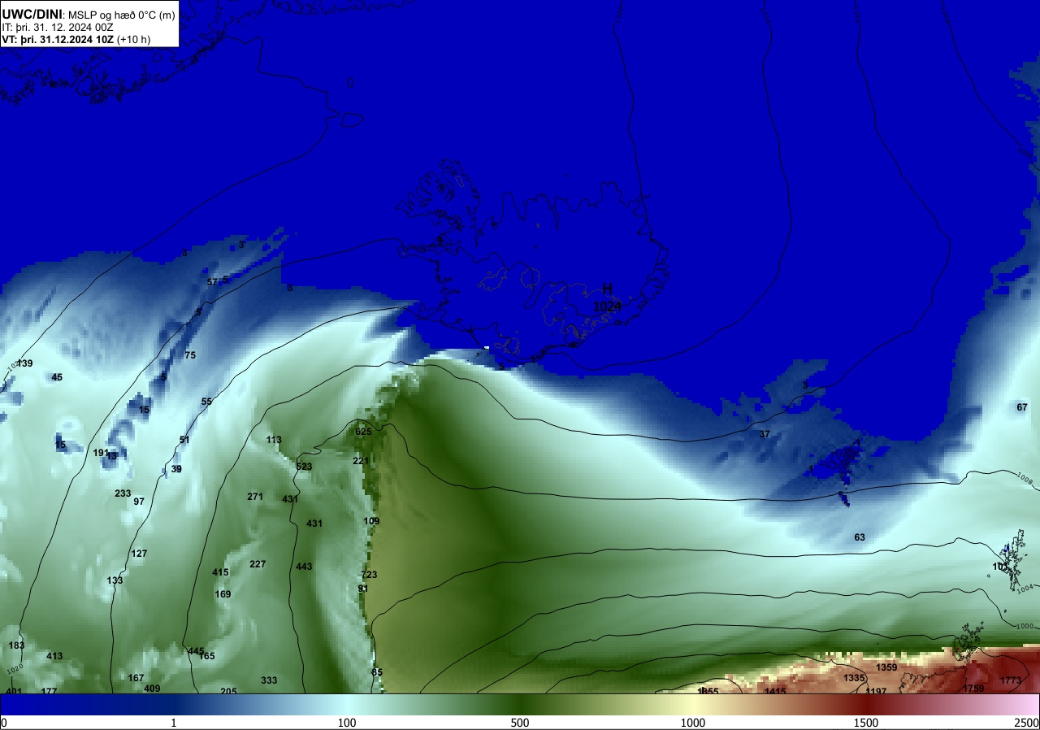Click the 127 height value

[139, 554]
